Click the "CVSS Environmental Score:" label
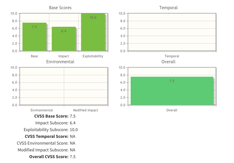Screen dimensions: 234x163 (x=42, y=143)
